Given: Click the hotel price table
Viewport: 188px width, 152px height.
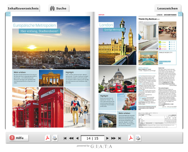Looking at the screenshot, I should [x=157, y=120].
